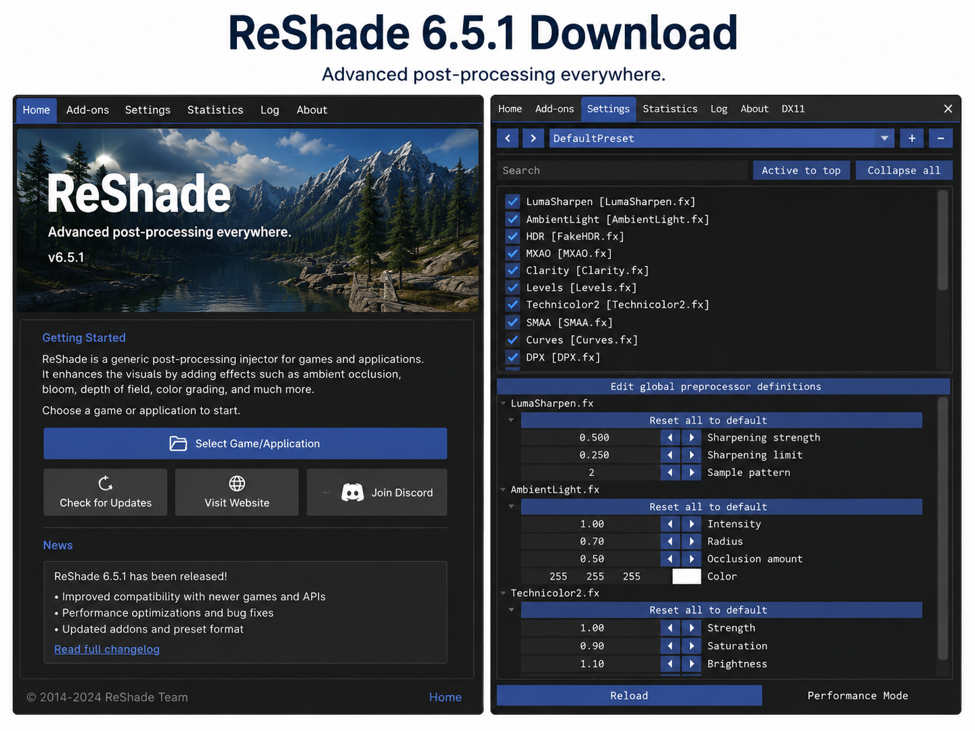
Task: Collapse the LumaSharpen.fx section
Action: (503, 403)
